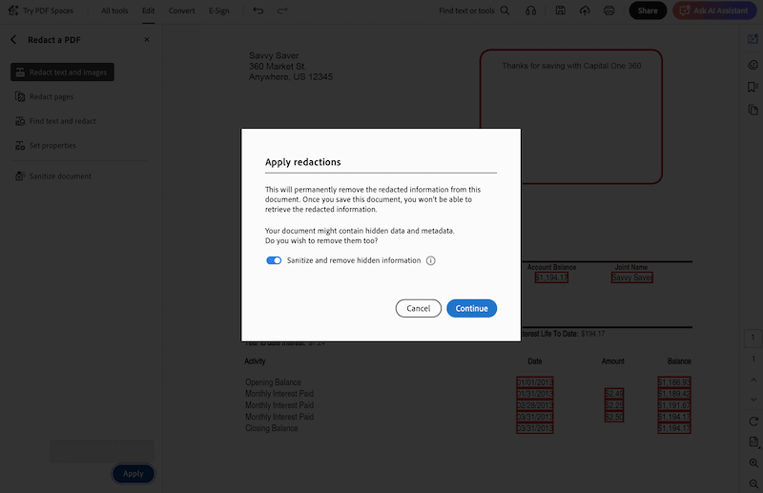Open the All tools menu

tap(114, 10)
